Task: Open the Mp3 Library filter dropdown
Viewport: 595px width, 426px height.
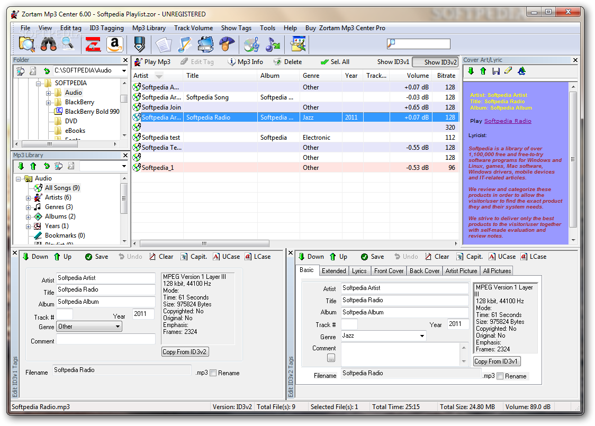Action: [124, 166]
